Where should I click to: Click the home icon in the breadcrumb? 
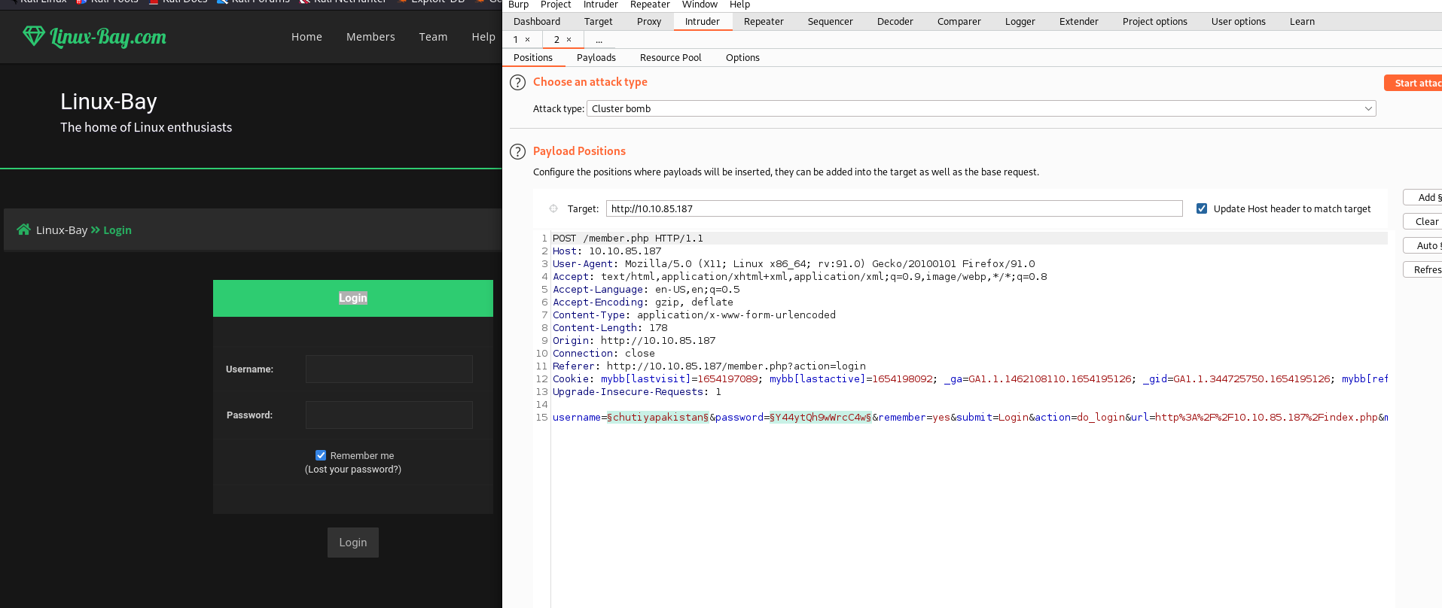[23, 230]
